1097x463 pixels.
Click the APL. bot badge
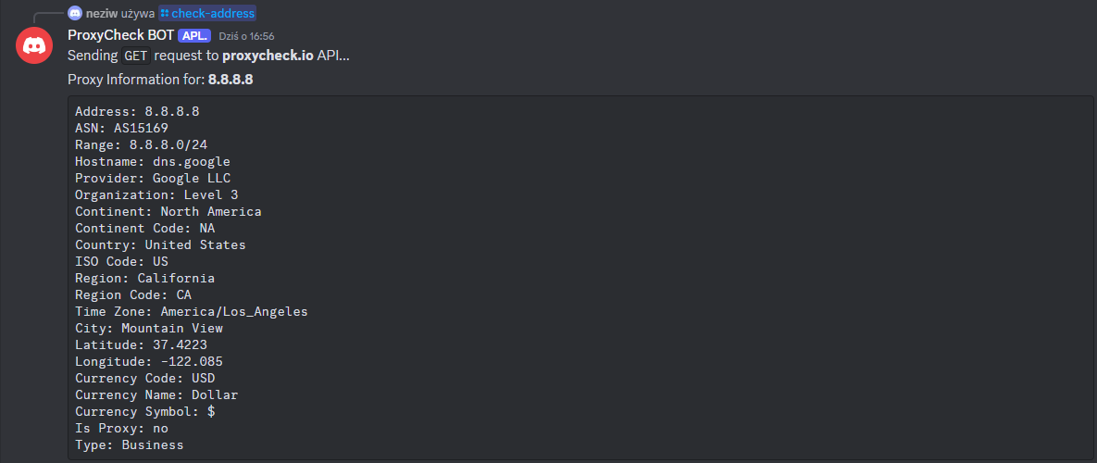pyautogui.click(x=194, y=36)
